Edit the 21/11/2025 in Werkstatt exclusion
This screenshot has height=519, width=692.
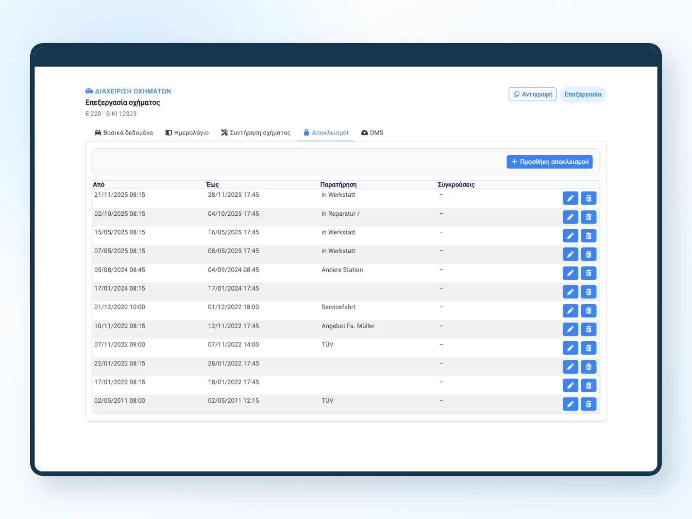570,198
